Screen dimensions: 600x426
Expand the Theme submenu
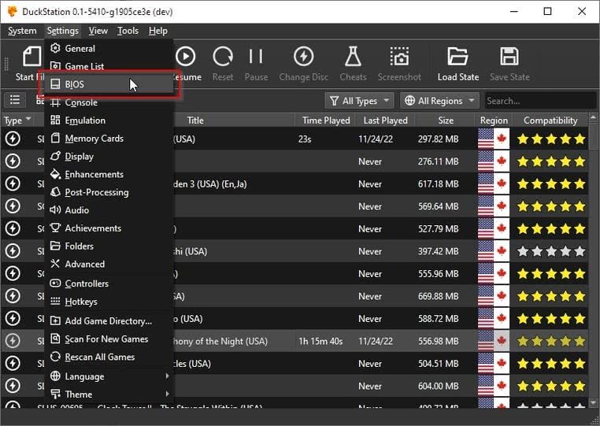pyautogui.click(x=109, y=395)
